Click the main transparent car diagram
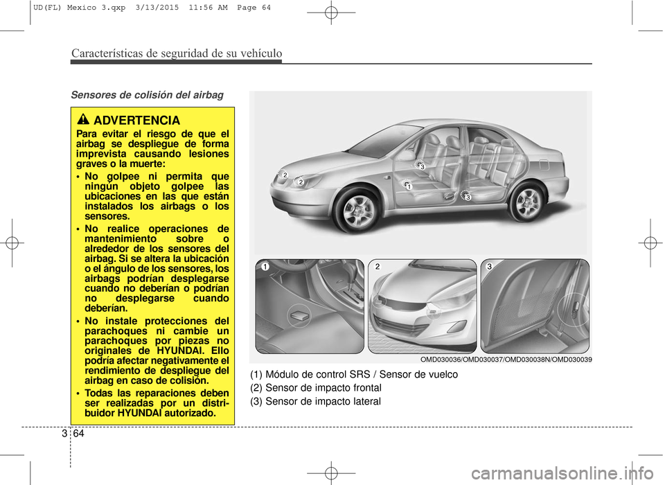This screenshot has width=665, height=485. [420, 174]
